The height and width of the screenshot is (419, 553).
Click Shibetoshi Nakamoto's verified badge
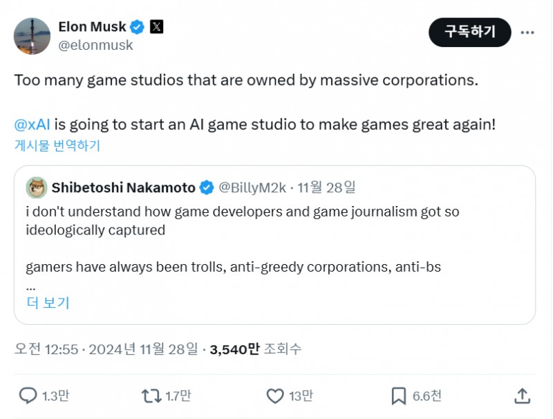(207, 187)
